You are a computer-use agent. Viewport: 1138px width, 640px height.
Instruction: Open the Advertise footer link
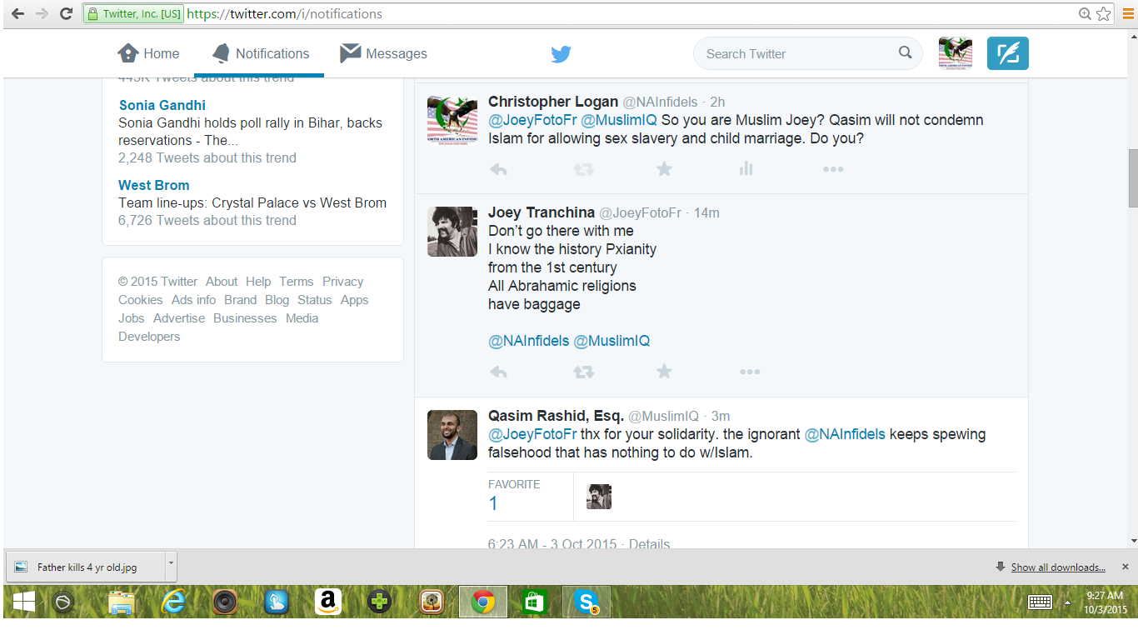[x=179, y=318]
